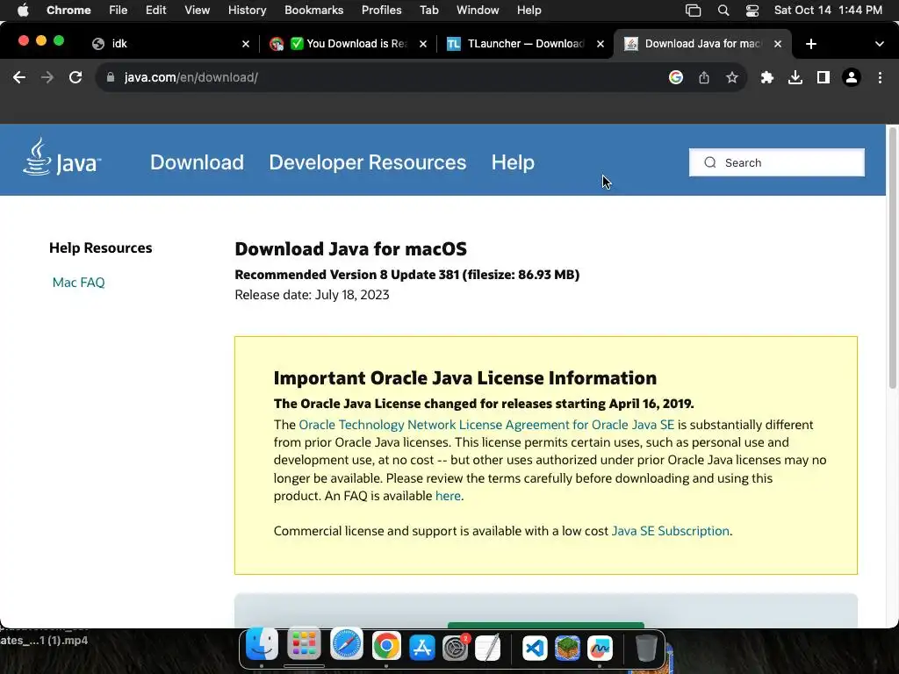Open Finder from the Dock

point(262,646)
